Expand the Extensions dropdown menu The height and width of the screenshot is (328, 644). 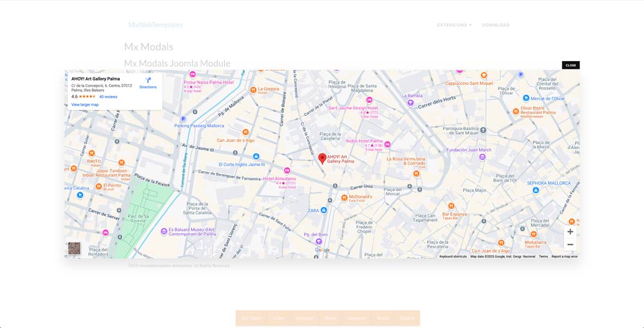click(454, 25)
